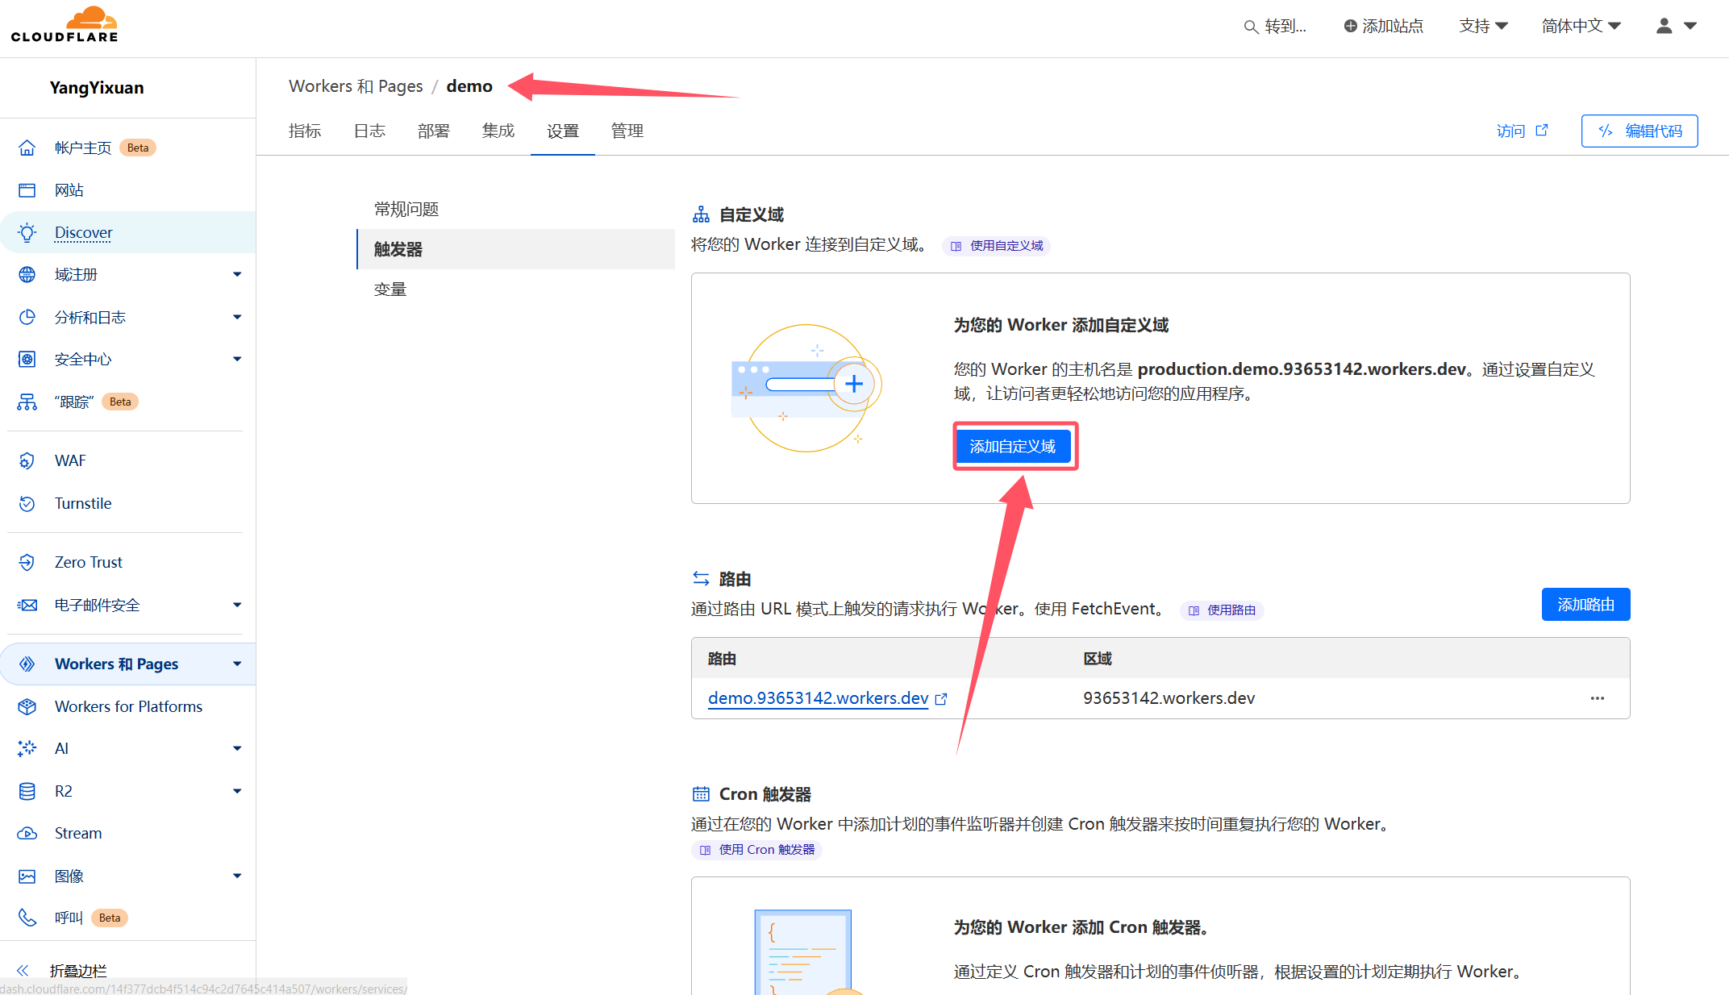Click the Trace network icon

[27, 402]
